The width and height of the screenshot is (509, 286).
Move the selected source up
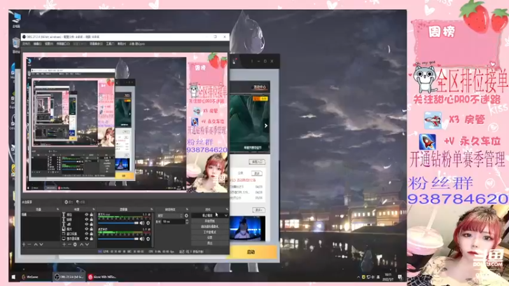click(81, 245)
